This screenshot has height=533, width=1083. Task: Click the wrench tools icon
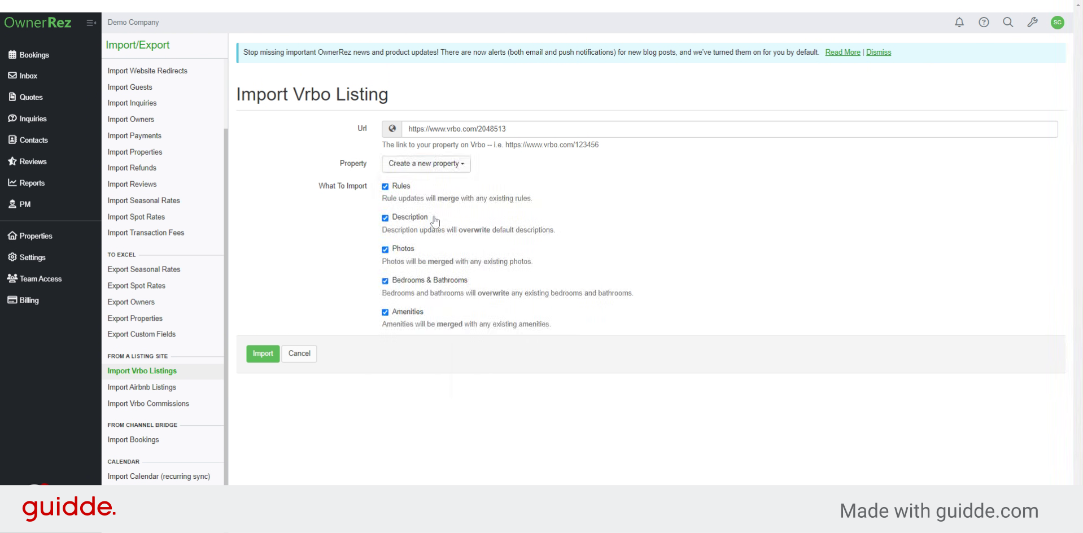pyautogui.click(x=1032, y=23)
